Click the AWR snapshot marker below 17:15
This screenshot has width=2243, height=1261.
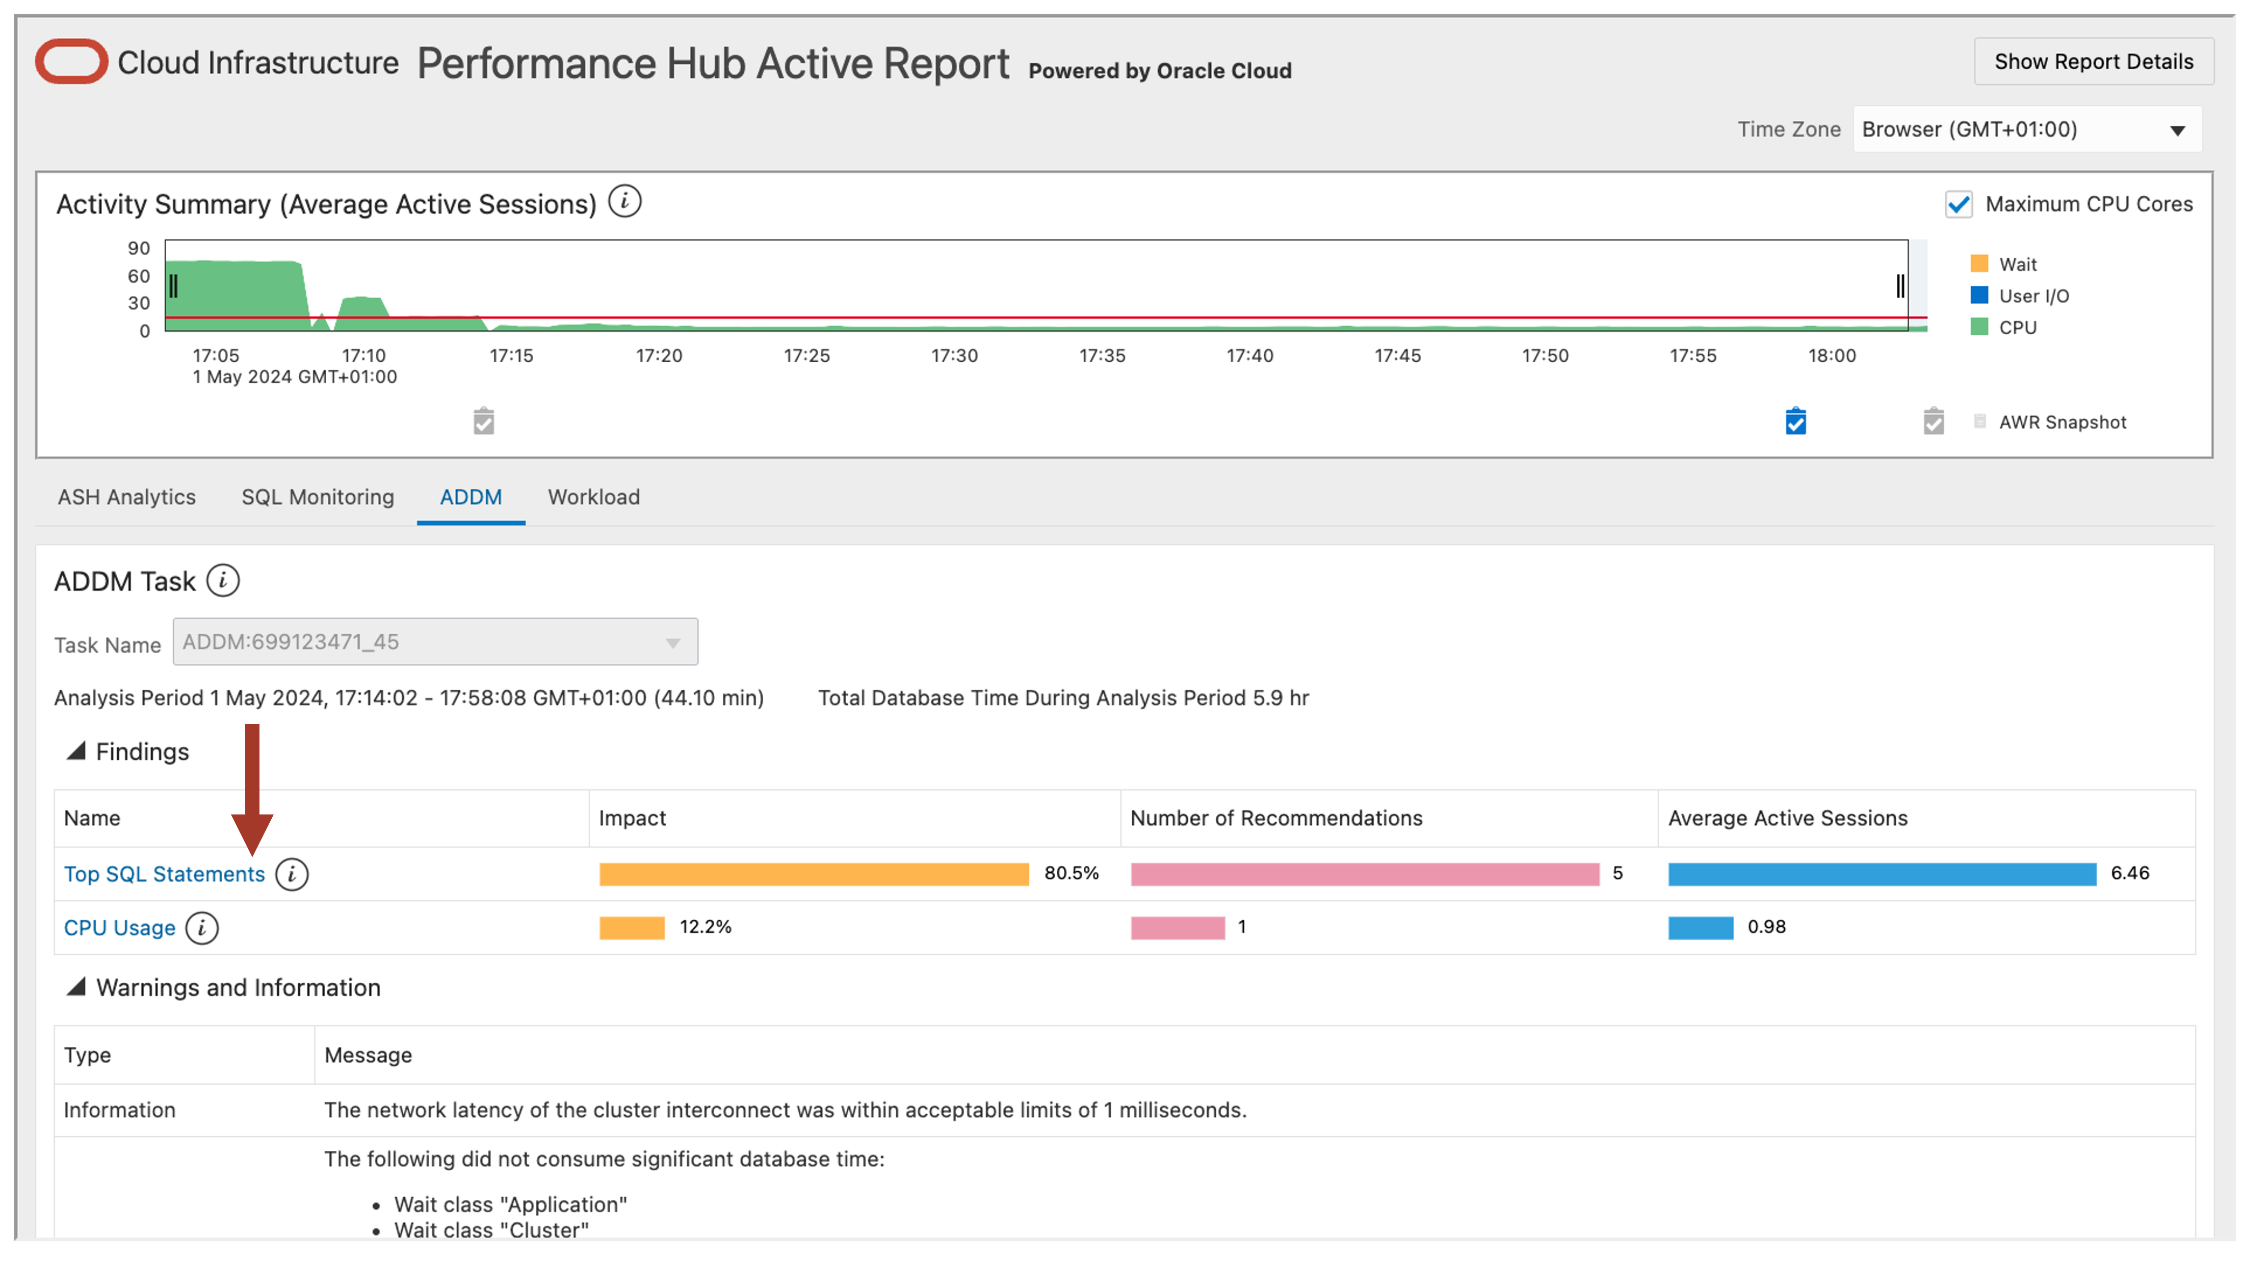pos(483,421)
